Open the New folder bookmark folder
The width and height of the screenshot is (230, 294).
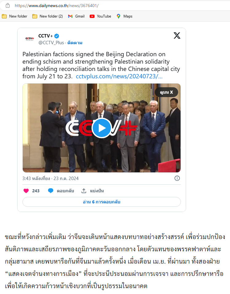click(15, 16)
